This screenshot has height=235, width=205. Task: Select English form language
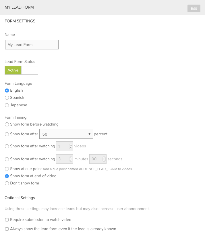click(7, 90)
